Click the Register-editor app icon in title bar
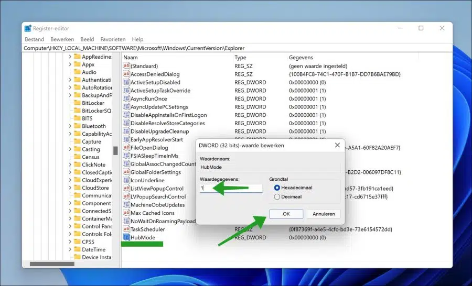The height and width of the screenshot is (286, 472). [28, 28]
